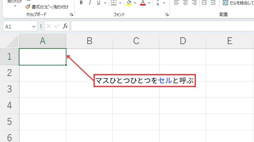Select column E header

pyautogui.click(x=230, y=41)
